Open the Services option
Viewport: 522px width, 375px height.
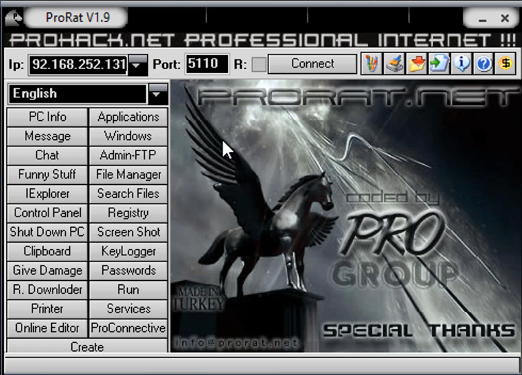128,309
